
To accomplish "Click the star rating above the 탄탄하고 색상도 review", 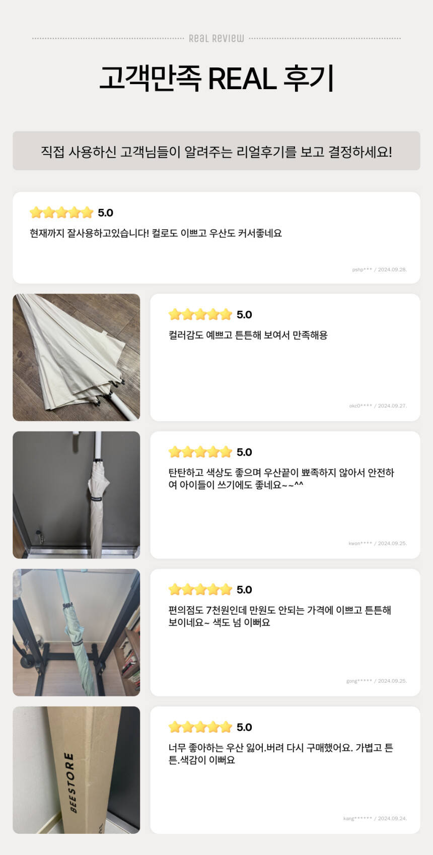I will coord(200,452).
